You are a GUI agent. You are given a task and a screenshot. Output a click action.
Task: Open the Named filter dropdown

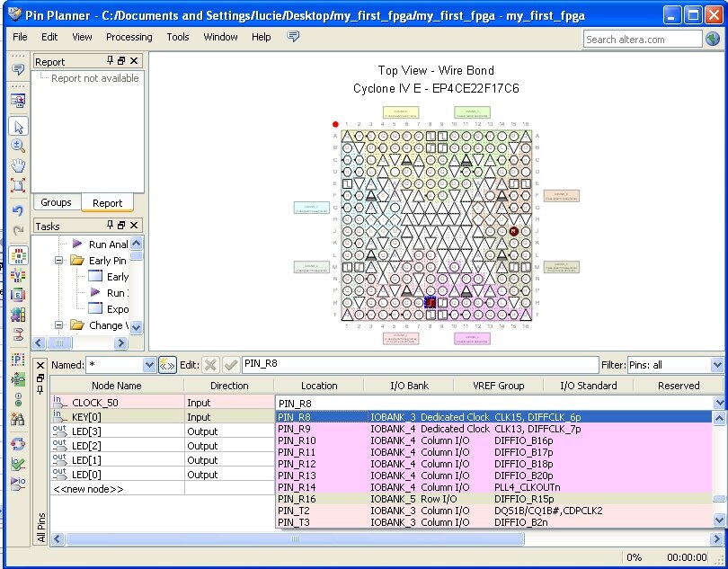(149, 365)
